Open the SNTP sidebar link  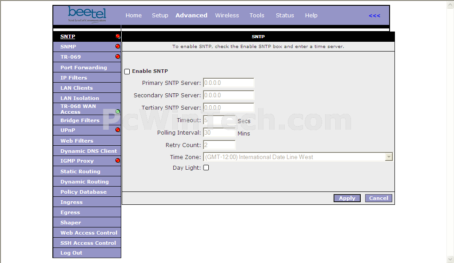tap(68, 36)
